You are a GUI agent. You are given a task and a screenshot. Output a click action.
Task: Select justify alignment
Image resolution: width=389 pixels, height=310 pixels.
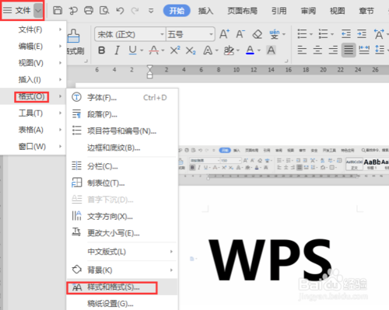[x=349, y=50]
